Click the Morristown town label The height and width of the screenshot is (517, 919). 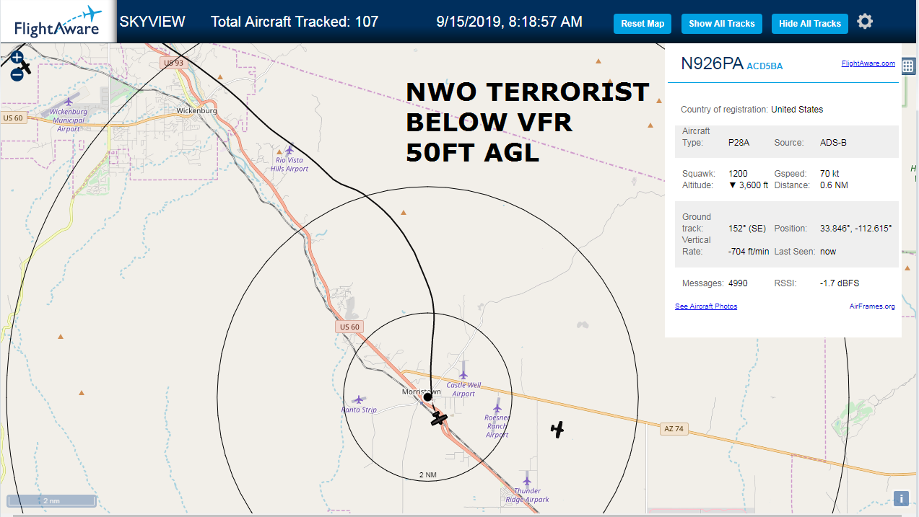click(421, 392)
